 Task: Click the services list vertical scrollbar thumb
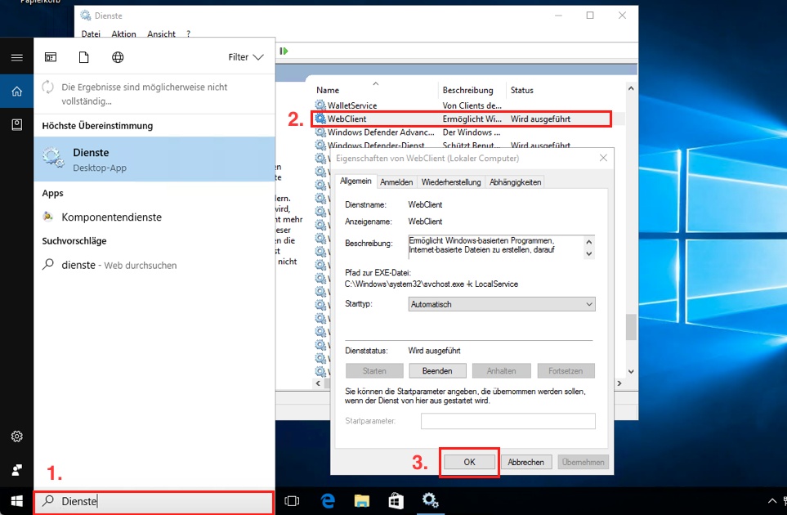(x=631, y=327)
